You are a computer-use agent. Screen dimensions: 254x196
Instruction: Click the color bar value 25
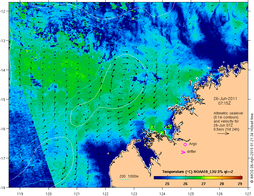coord(167,184)
